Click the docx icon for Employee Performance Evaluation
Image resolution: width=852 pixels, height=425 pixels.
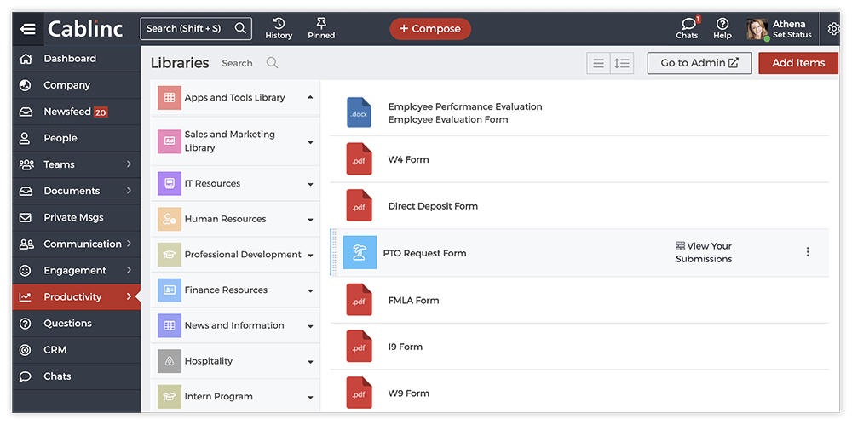click(x=360, y=112)
